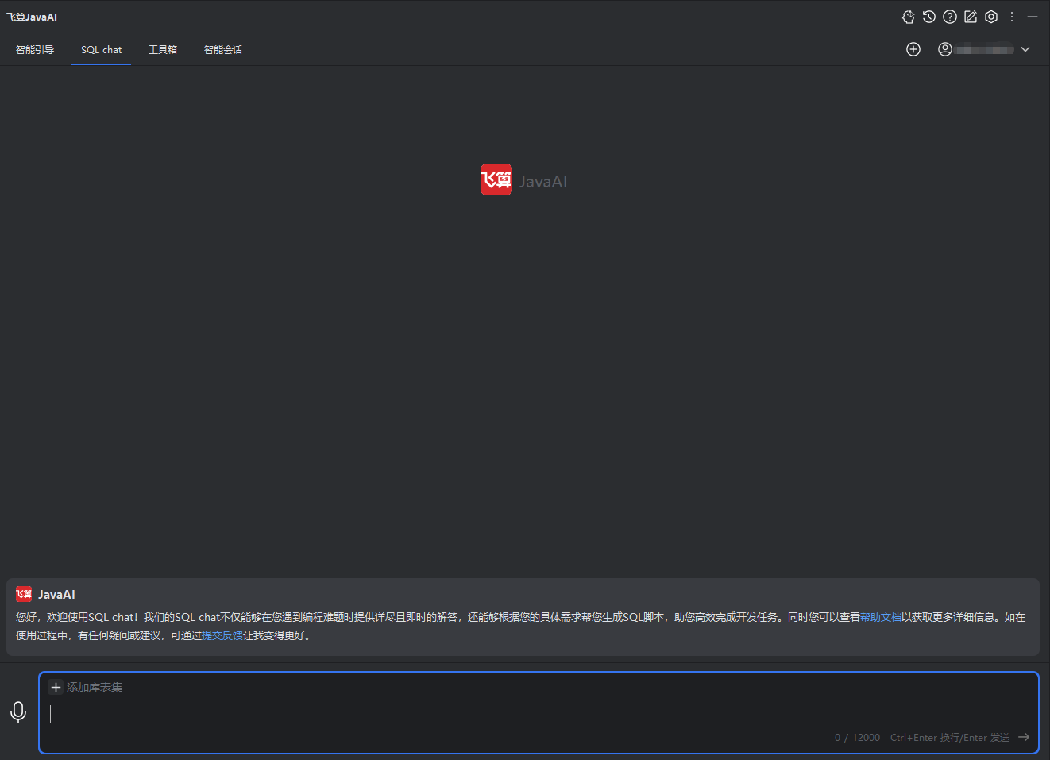The width and height of the screenshot is (1050, 760).
Task: Click the user account avatar icon
Action: tap(945, 49)
